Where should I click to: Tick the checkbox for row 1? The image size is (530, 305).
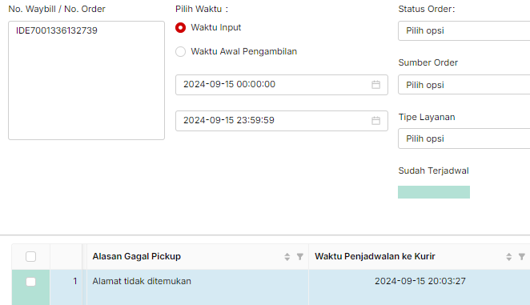coord(30,282)
